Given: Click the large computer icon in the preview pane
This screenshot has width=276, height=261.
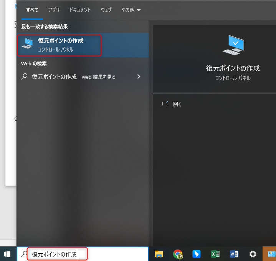Looking at the screenshot, I should pos(233,45).
